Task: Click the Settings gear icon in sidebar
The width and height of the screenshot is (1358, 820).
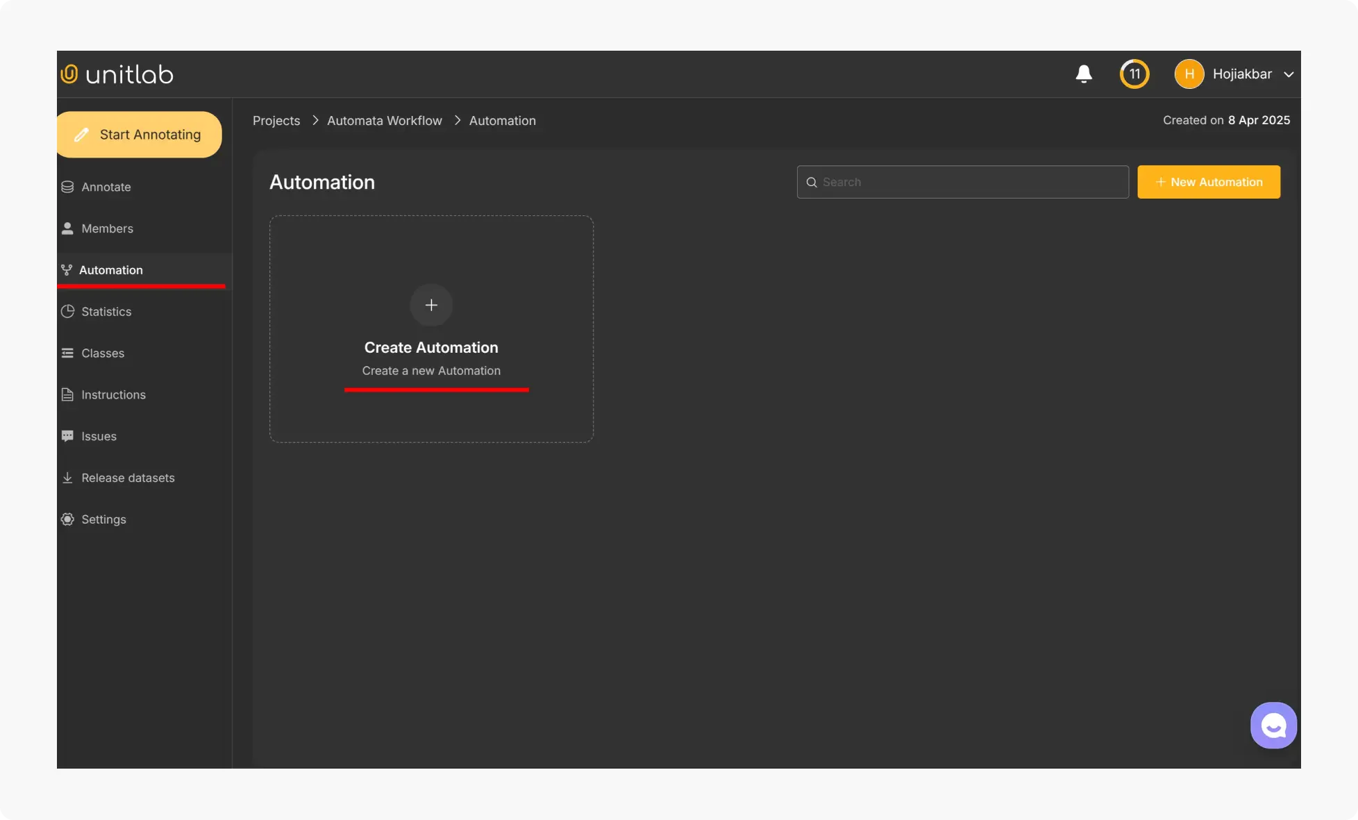Action: (x=67, y=519)
